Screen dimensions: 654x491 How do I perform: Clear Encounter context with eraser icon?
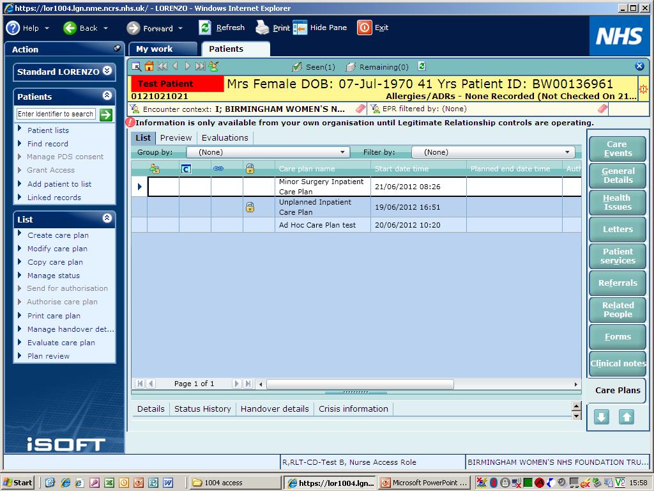pos(360,109)
